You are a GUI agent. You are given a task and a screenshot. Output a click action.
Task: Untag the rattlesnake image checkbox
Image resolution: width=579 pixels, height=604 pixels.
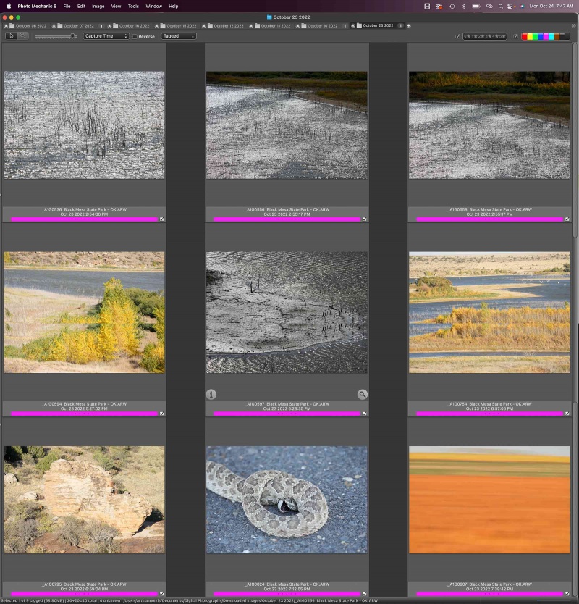[364, 594]
